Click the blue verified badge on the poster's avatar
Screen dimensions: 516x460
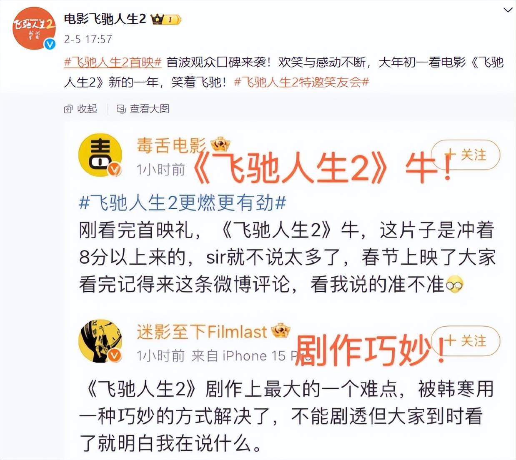[x=50, y=44]
